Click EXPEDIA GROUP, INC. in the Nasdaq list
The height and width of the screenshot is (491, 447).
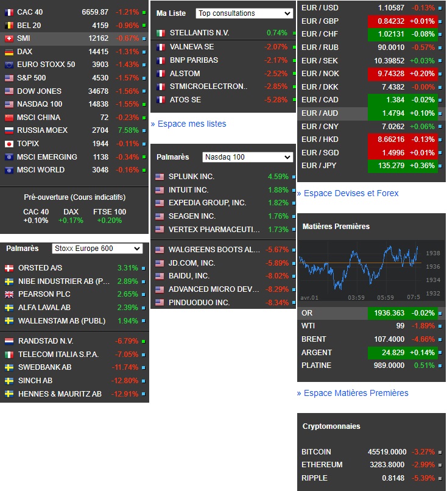tap(207, 203)
